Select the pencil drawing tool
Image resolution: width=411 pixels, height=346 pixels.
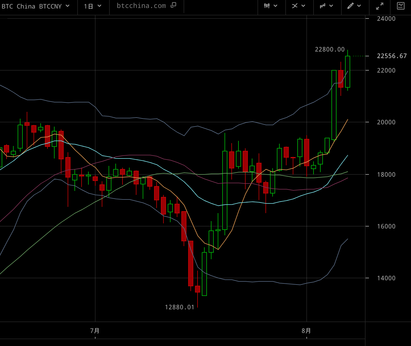[350, 6]
